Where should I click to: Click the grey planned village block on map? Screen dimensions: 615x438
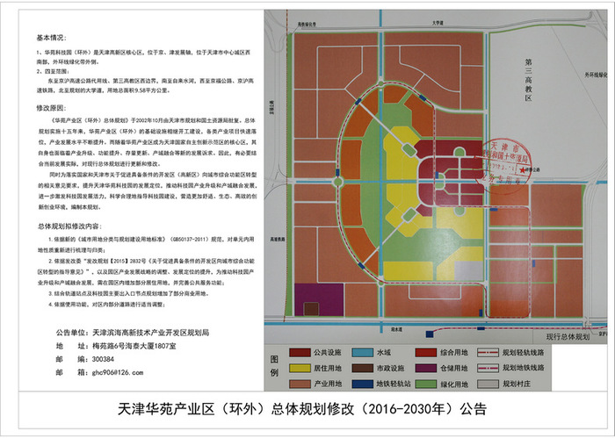click(468, 270)
